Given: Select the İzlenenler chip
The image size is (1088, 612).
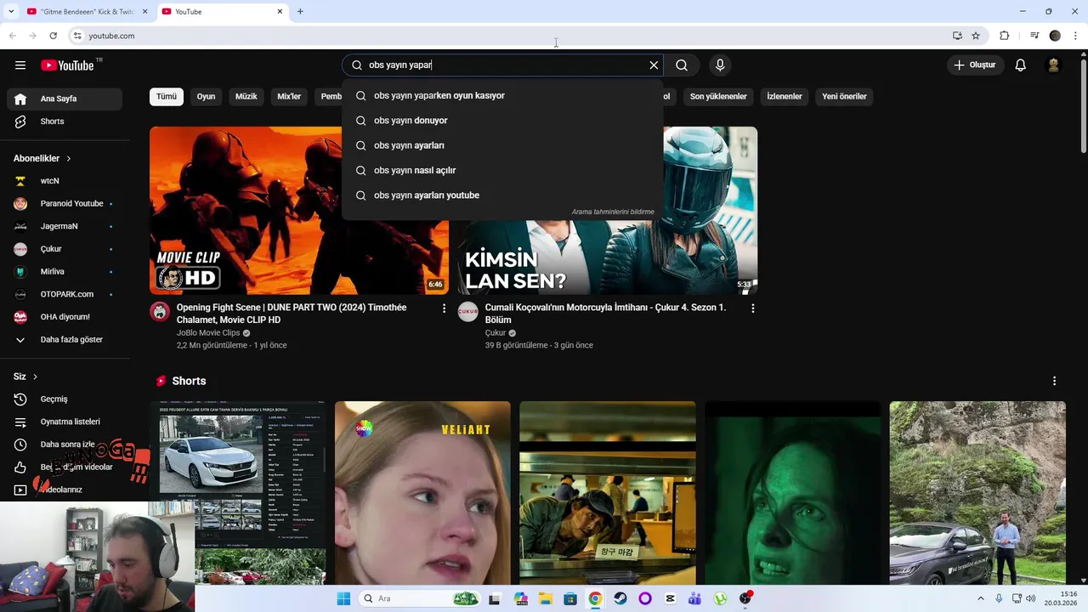Looking at the screenshot, I should 785,97.
